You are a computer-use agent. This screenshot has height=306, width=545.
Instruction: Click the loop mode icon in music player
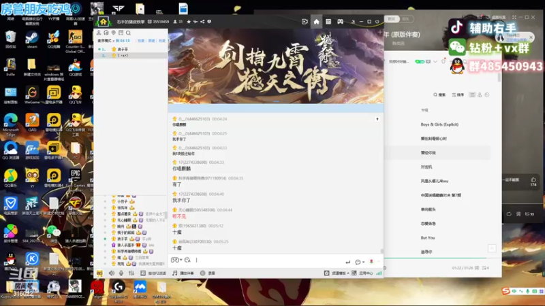click(509, 214)
